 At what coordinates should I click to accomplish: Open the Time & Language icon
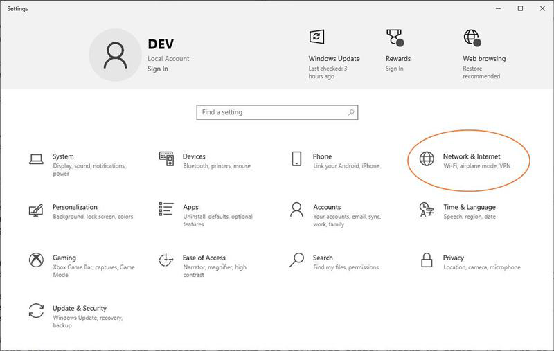427,209
